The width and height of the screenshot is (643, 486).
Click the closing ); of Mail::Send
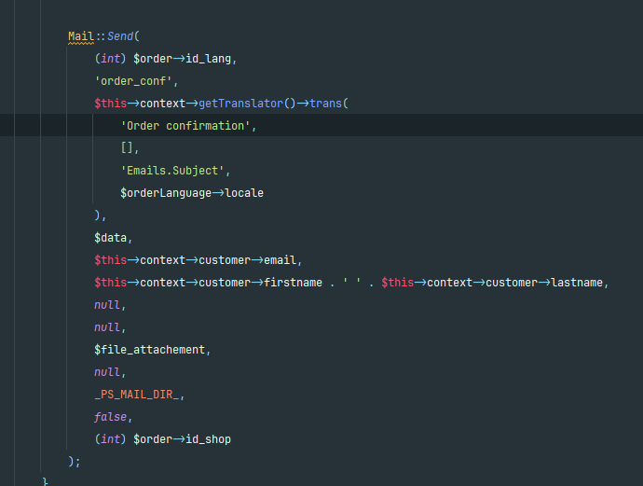(x=75, y=462)
